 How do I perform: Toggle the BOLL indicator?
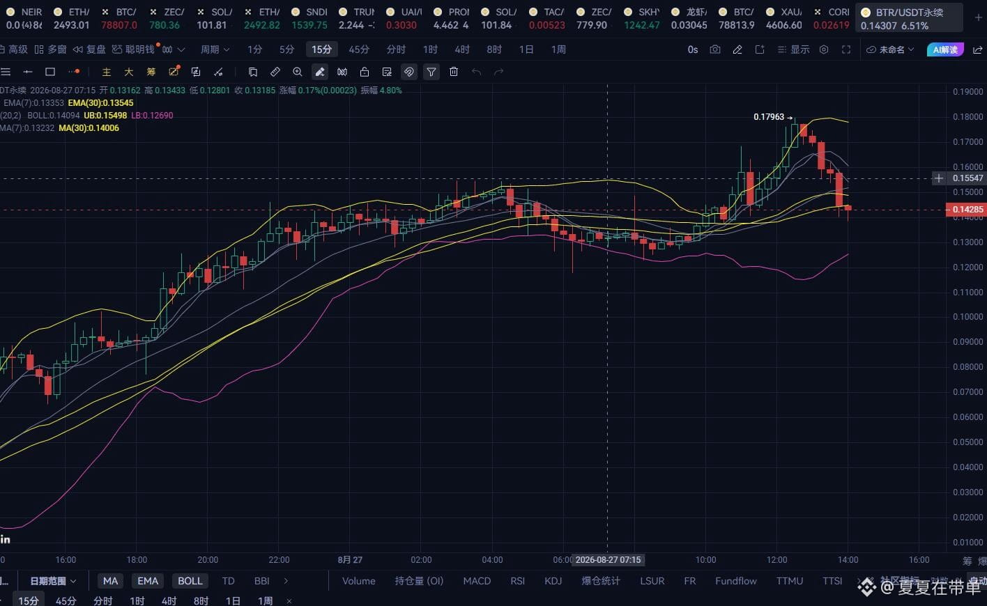[190, 581]
